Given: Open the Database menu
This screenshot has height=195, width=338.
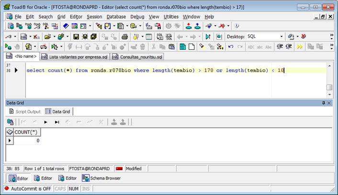Looking at the screenshot, I should pyautogui.click(x=116, y=16).
